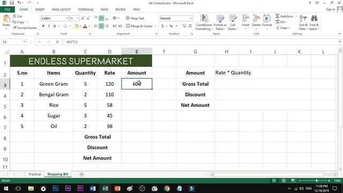
Task: Open the General number format dropdown
Action: click(191, 18)
